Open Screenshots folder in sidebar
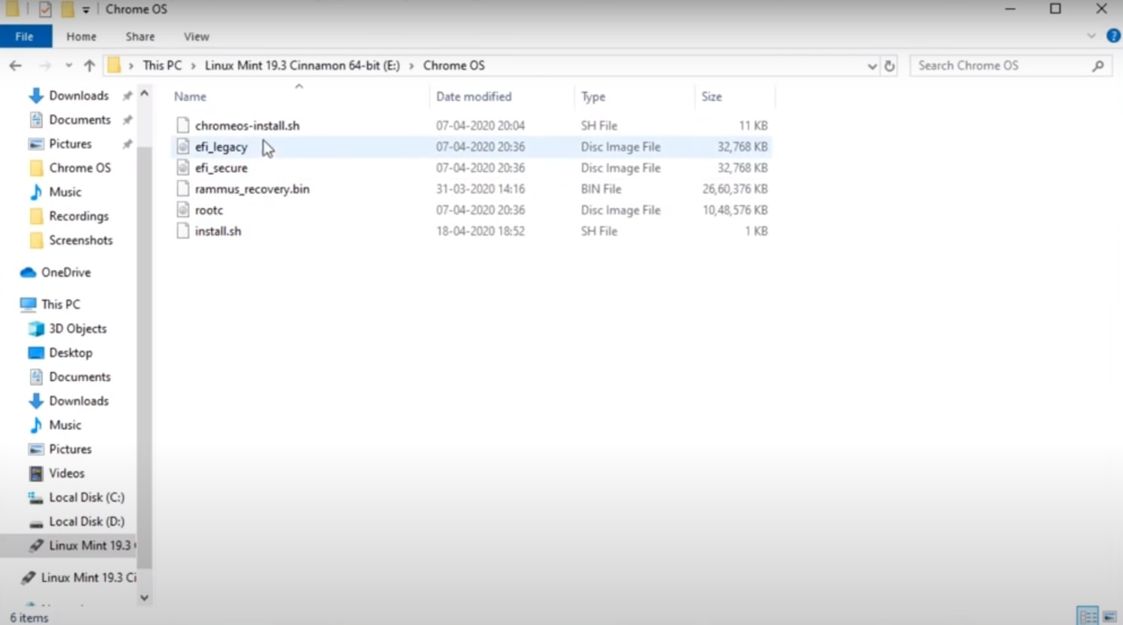This screenshot has width=1123, height=625. coord(81,240)
